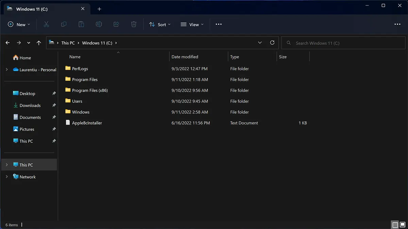Click the pin icon next to Pictures

pyautogui.click(x=54, y=129)
